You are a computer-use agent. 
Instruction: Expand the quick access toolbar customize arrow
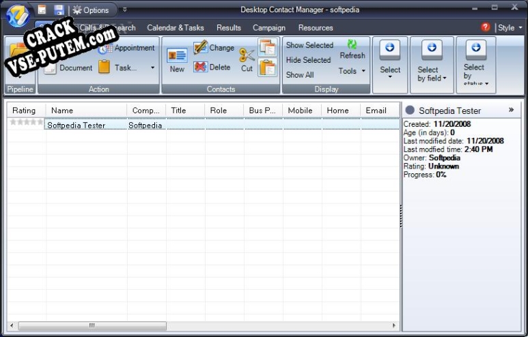(x=124, y=10)
